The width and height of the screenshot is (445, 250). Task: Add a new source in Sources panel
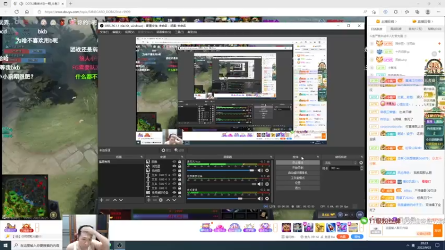point(149,200)
